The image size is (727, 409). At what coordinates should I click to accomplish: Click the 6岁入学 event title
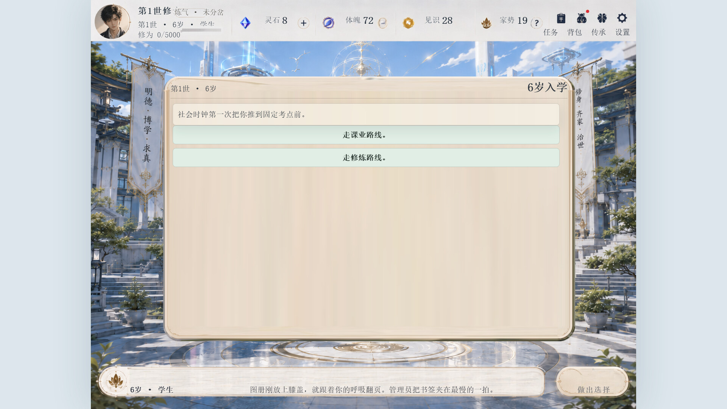(547, 87)
